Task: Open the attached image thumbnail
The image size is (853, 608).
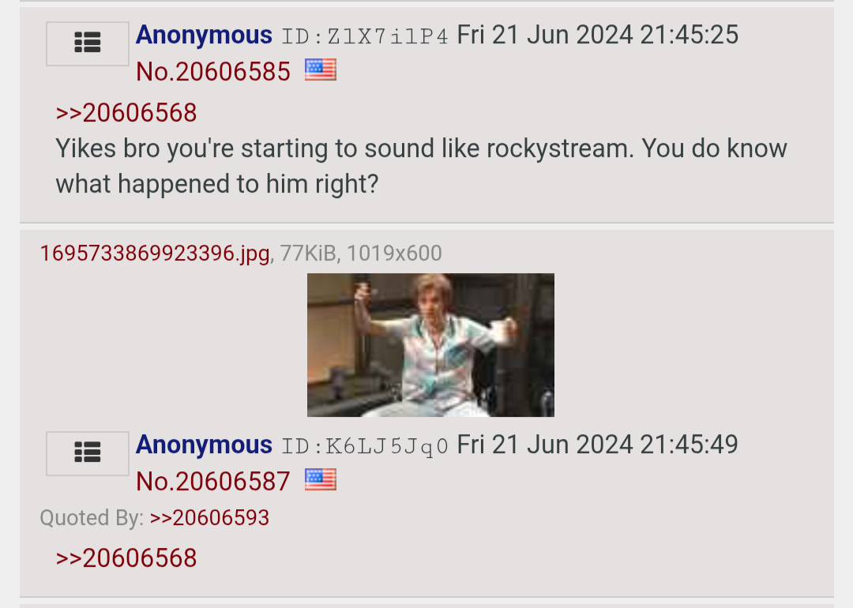Action: (x=431, y=345)
